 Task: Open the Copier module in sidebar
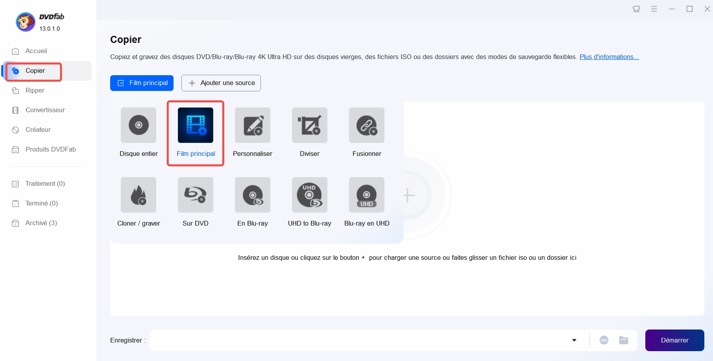(x=47, y=71)
